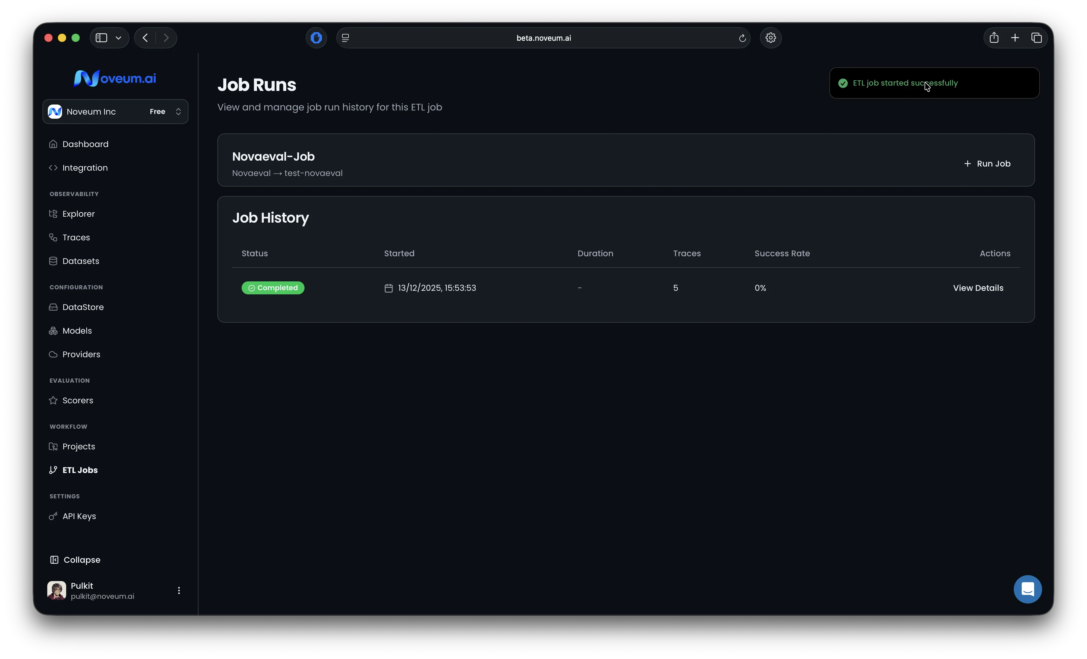Image resolution: width=1087 pixels, height=659 pixels.
Task: Expand the Noveum Inc organization switcher
Action: (115, 112)
